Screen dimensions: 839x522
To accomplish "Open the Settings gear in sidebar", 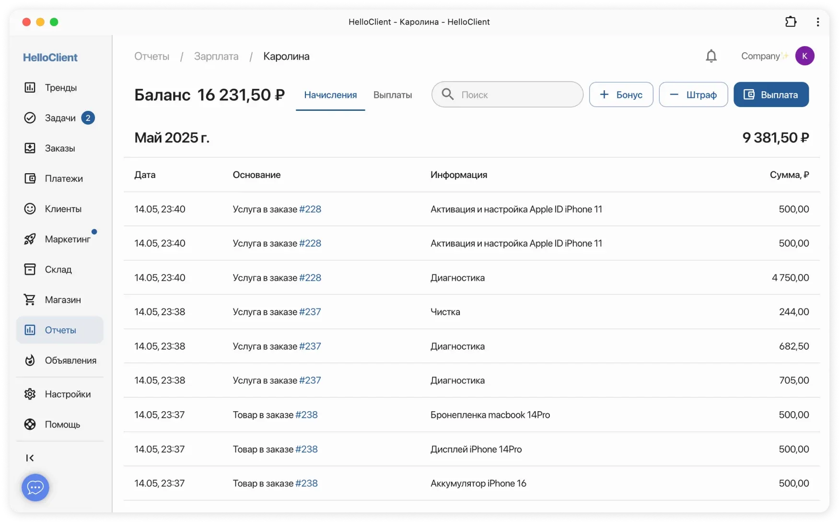I will pos(30,394).
